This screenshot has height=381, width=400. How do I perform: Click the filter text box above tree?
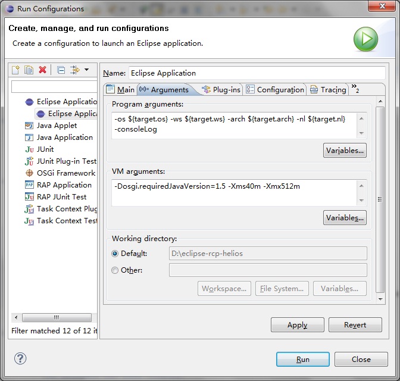pyautogui.click(x=54, y=87)
